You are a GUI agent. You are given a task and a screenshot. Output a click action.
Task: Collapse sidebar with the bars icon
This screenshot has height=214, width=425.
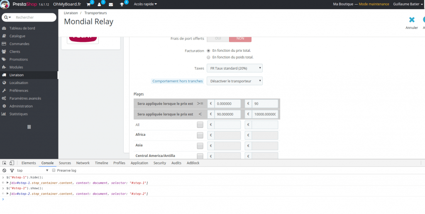(x=29, y=127)
